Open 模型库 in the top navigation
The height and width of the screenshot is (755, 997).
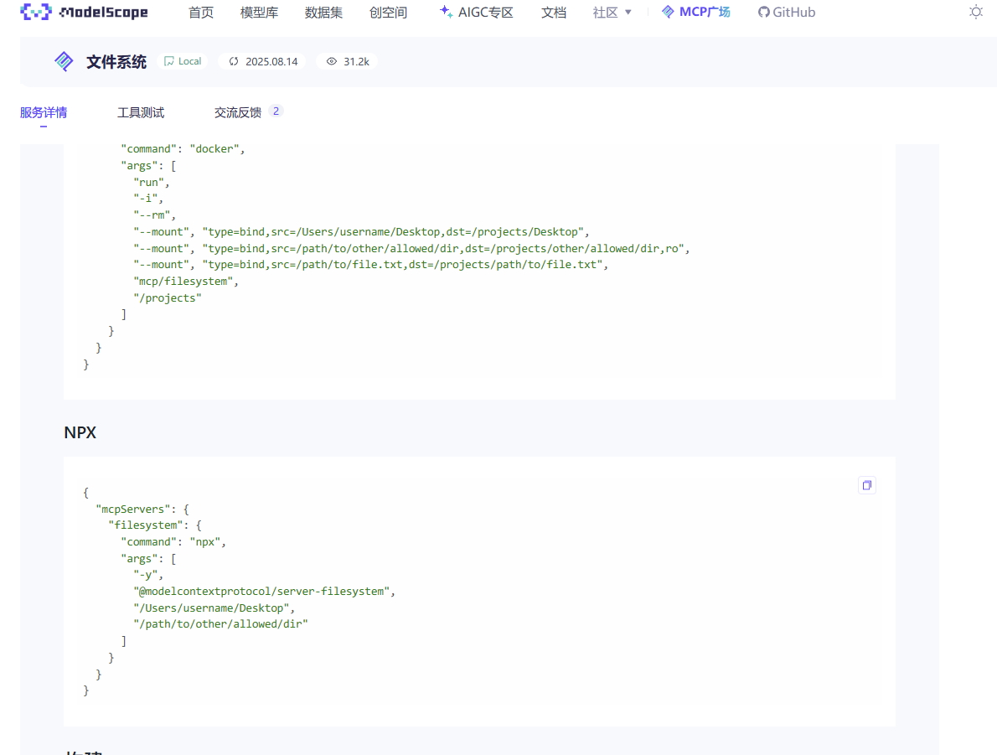tap(259, 12)
